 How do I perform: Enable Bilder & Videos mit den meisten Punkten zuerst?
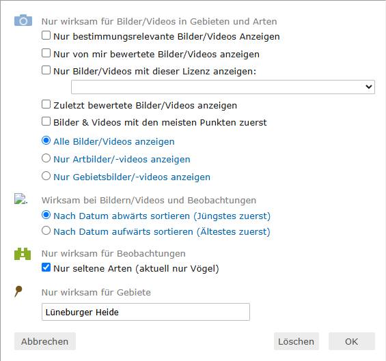point(46,121)
